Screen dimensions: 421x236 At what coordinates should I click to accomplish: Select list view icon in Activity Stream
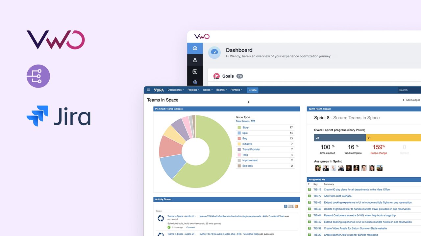point(289,206)
